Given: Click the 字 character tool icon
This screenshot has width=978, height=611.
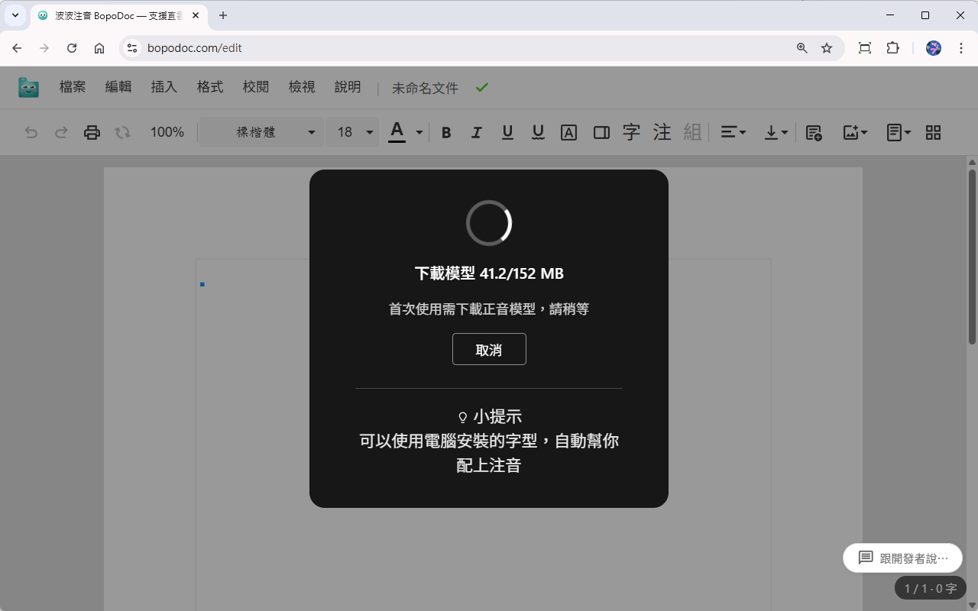Looking at the screenshot, I should click(631, 132).
